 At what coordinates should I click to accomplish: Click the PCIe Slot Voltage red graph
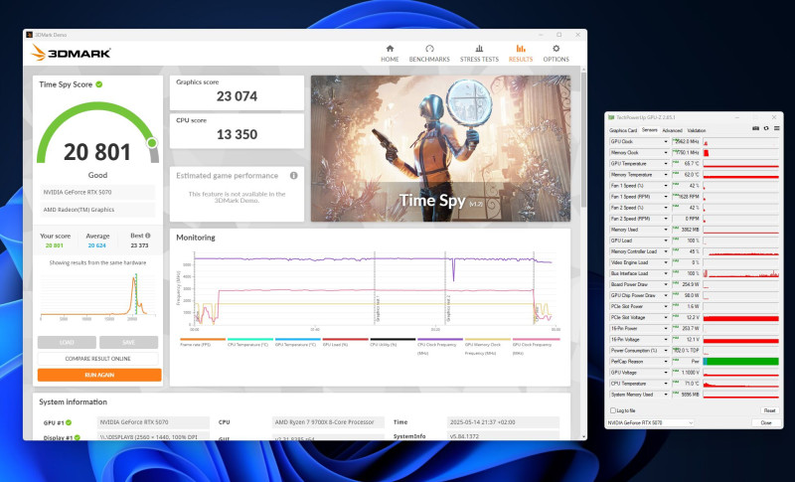740,318
